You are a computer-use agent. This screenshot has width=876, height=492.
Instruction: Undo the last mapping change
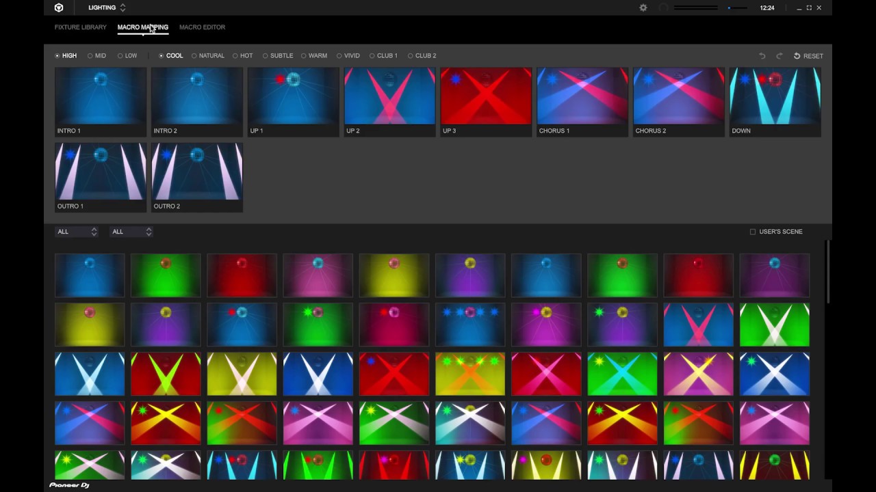coord(762,56)
